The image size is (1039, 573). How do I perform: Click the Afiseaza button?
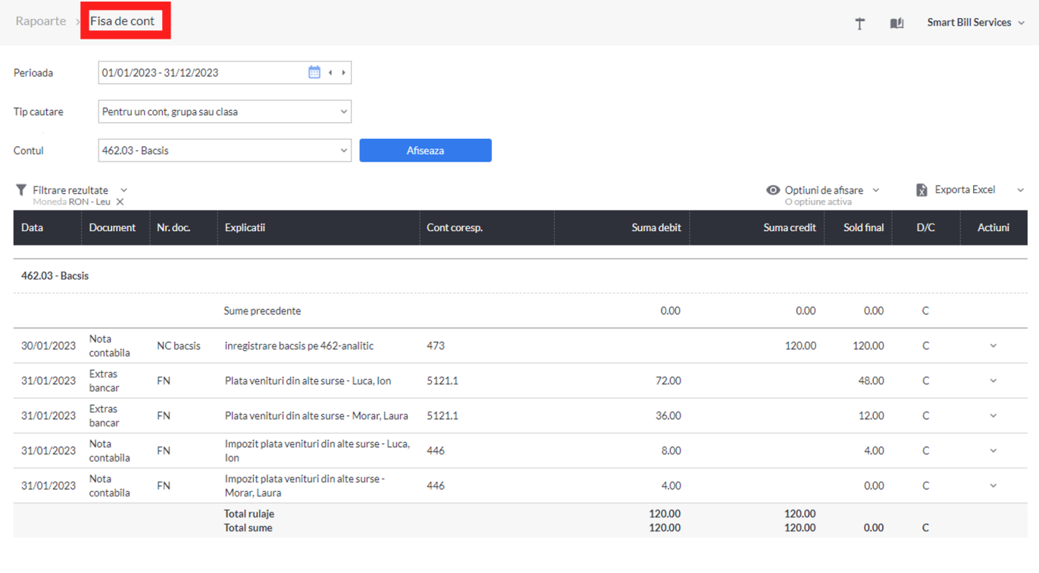click(425, 150)
